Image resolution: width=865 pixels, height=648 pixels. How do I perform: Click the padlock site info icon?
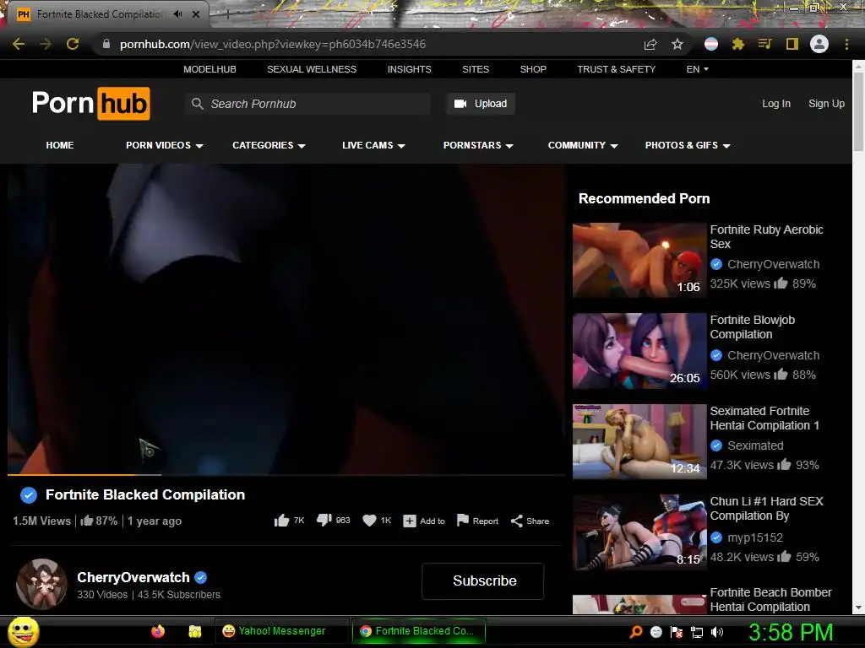[106, 44]
